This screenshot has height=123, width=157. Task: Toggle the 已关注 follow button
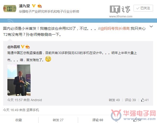(x=143, y=8)
